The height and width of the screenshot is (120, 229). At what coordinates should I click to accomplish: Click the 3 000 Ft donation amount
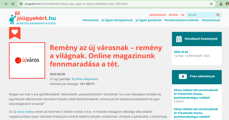pyautogui.click(x=179, y=101)
